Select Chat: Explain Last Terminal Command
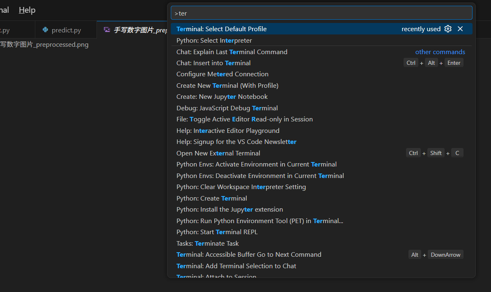Viewport: 491px width, 292px height. pyautogui.click(x=321, y=52)
